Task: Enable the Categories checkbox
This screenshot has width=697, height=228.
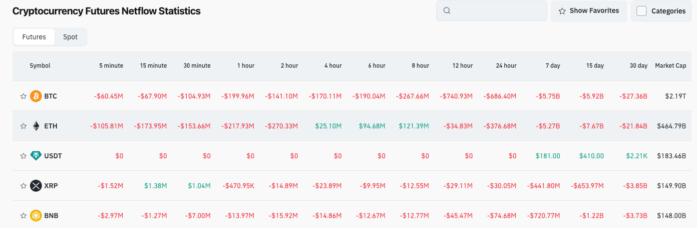Action: pyautogui.click(x=642, y=11)
